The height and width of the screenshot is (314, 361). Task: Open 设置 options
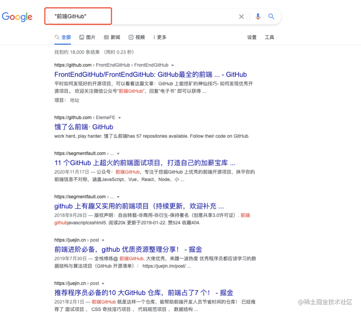point(251,37)
